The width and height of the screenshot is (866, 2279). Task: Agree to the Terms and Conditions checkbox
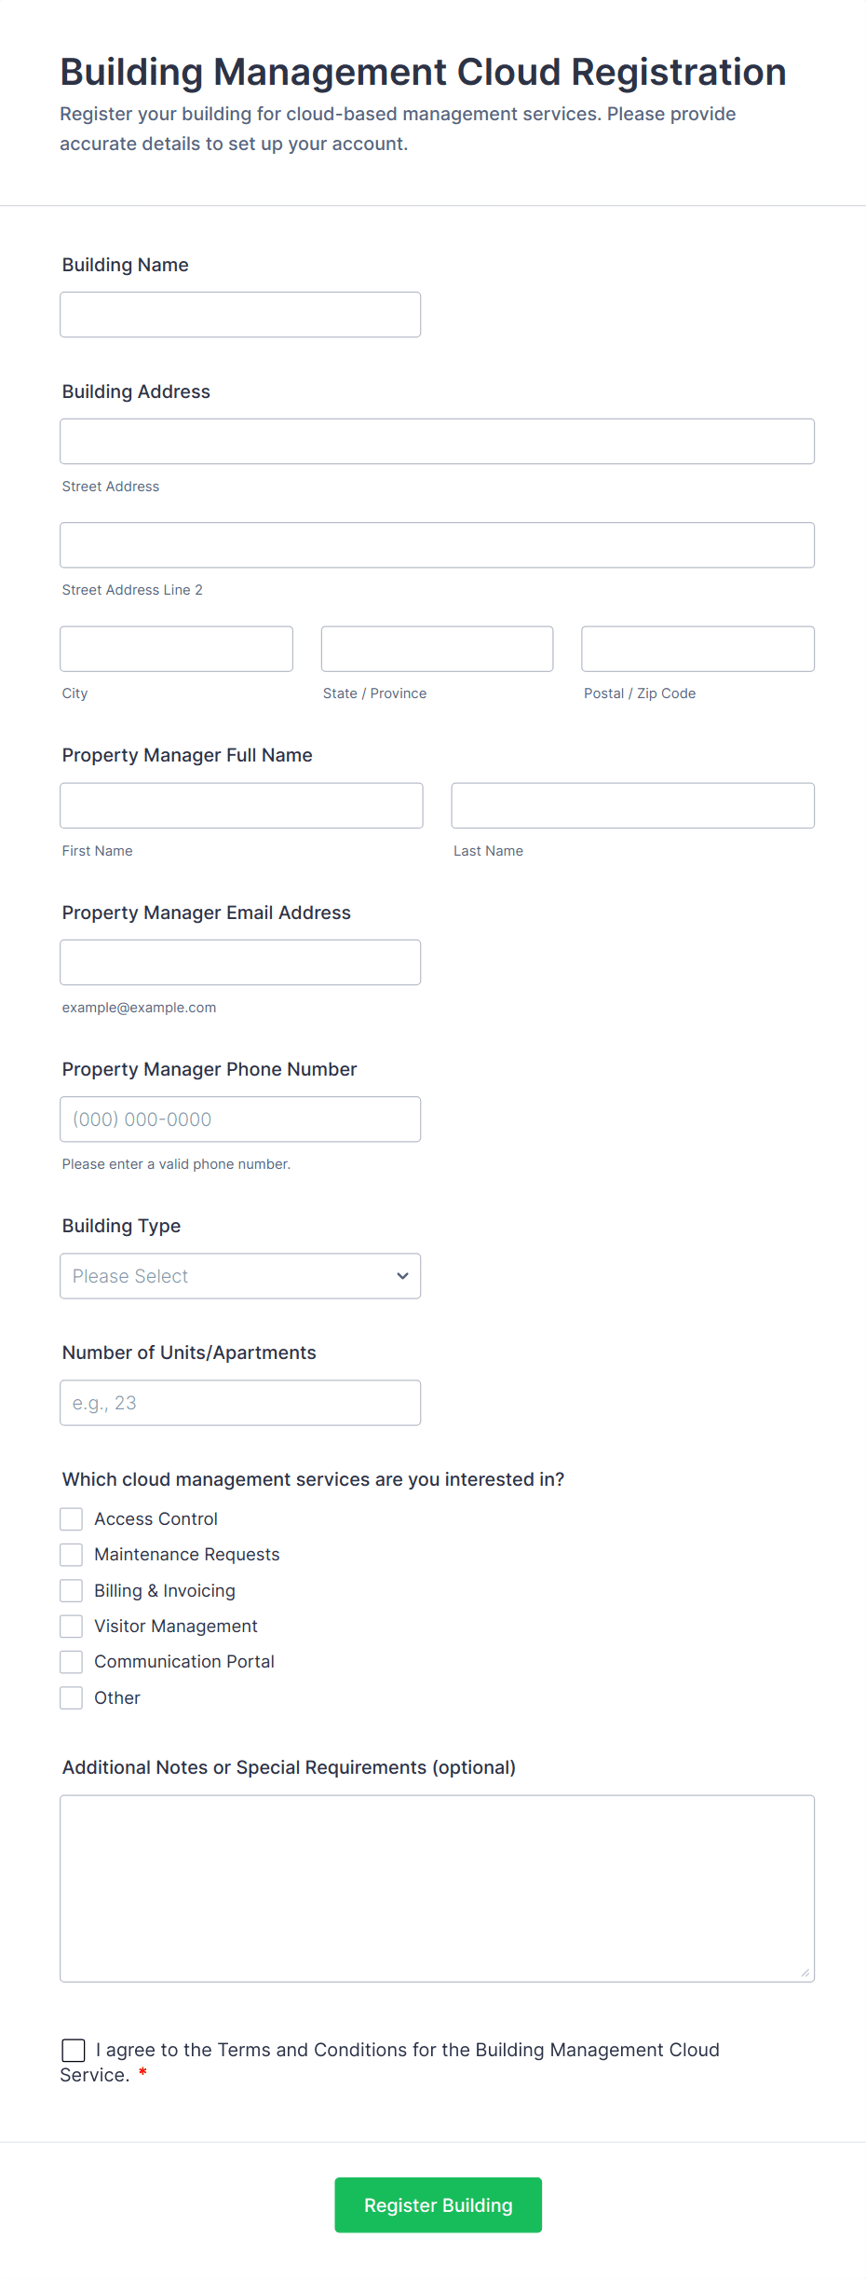click(x=74, y=2050)
